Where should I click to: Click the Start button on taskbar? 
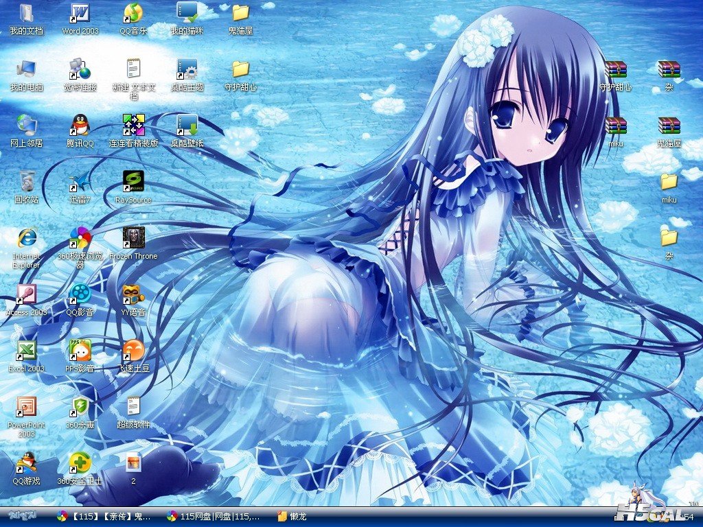click(23, 516)
